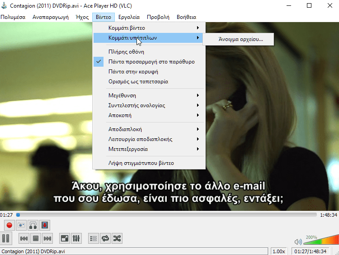Click the red Record button
339x255 pixels.
click(x=9, y=225)
